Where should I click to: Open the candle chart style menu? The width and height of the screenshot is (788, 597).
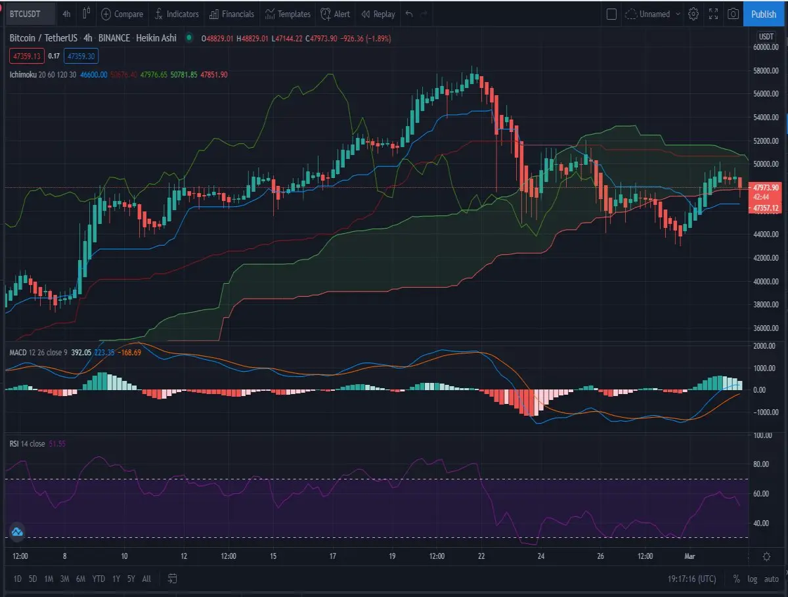pyautogui.click(x=86, y=14)
